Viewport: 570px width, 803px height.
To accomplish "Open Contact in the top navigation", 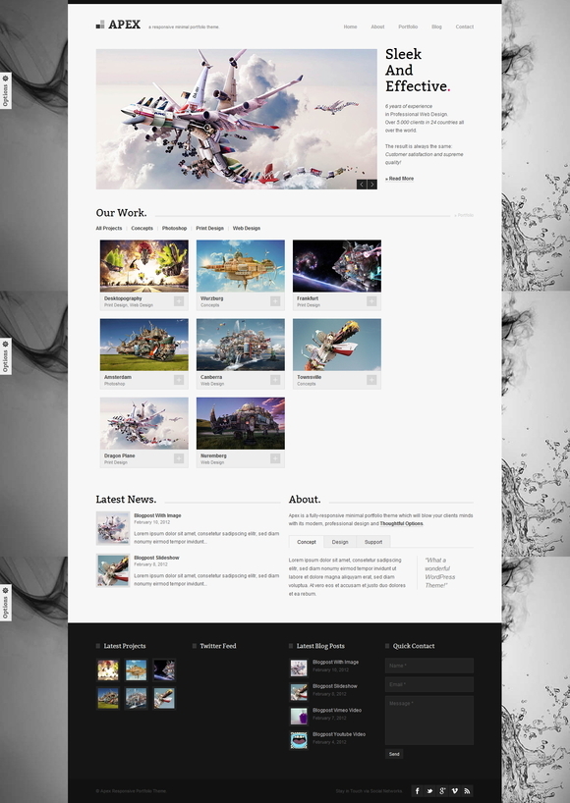I will click(465, 27).
